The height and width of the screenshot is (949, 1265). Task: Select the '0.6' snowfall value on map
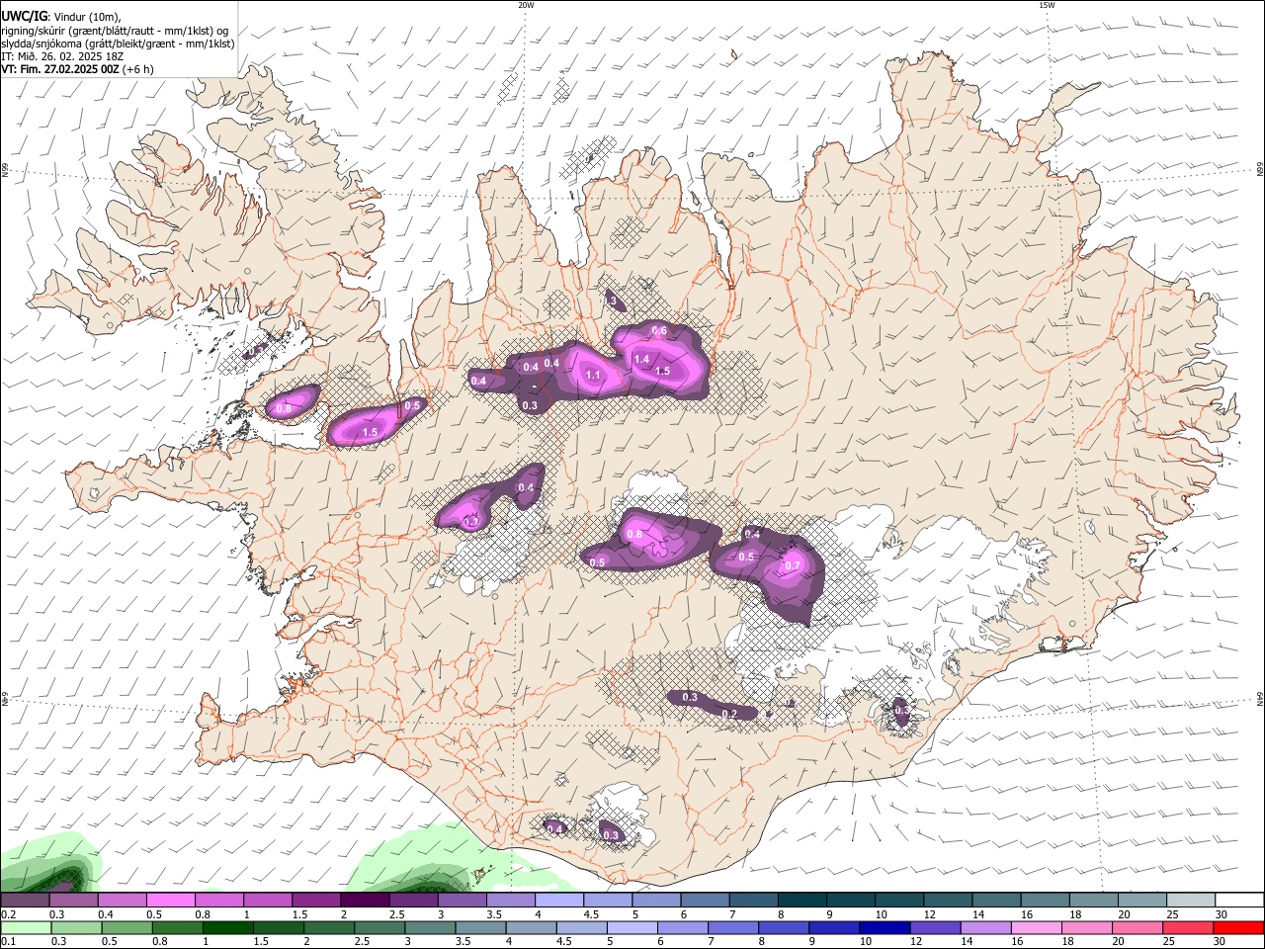(659, 330)
